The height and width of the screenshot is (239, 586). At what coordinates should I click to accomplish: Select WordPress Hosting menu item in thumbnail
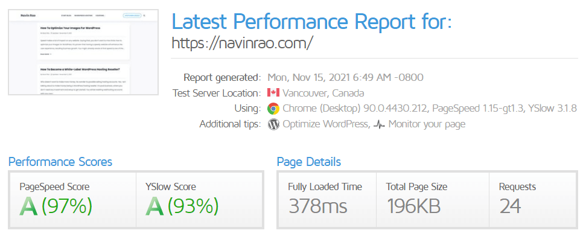[83, 16]
